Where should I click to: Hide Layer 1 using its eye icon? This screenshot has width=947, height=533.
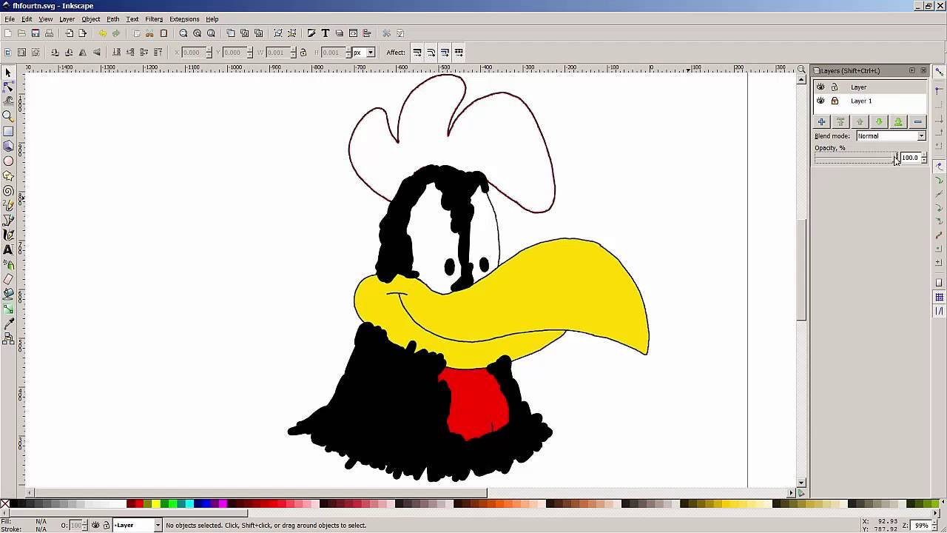click(820, 101)
